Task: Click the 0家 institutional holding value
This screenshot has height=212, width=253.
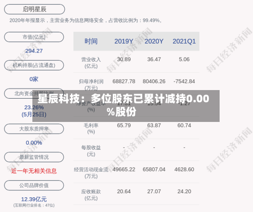Action: (x=34, y=79)
